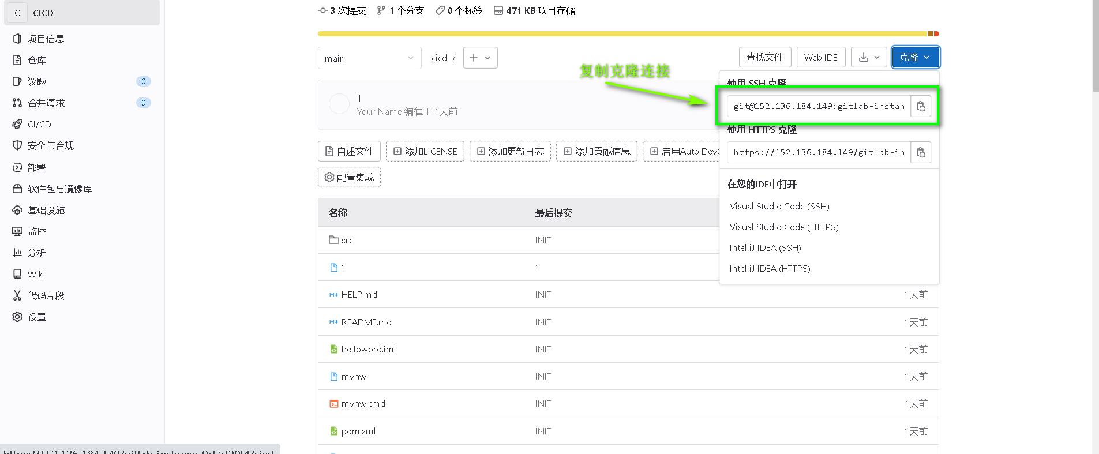Click the 启用Auto DevOps button
Viewport: 1099px width, 454px height.
click(x=681, y=151)
